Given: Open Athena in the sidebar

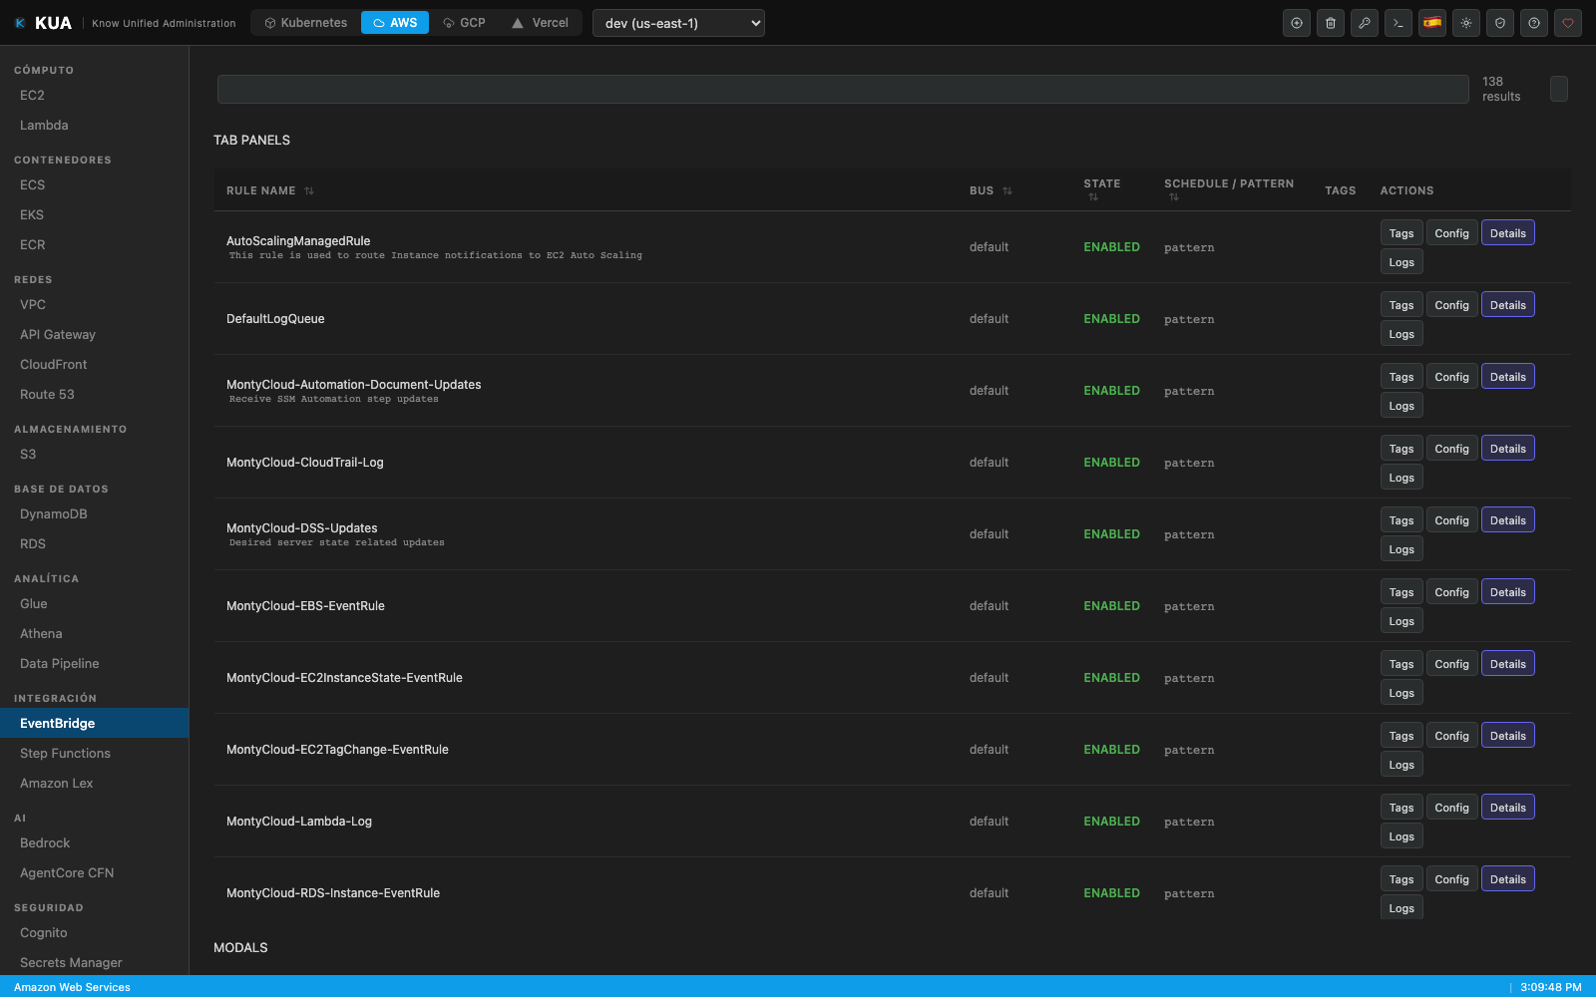Looking at the screenshot, I should [95, 634].
